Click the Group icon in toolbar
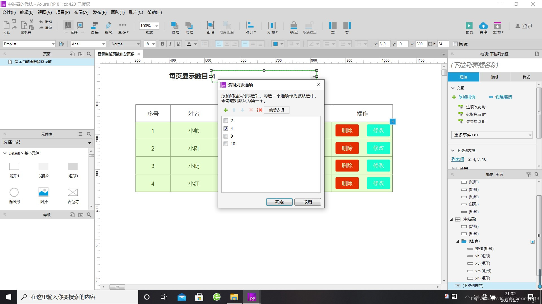Screen dimensions: 542x304 point(210,26)
